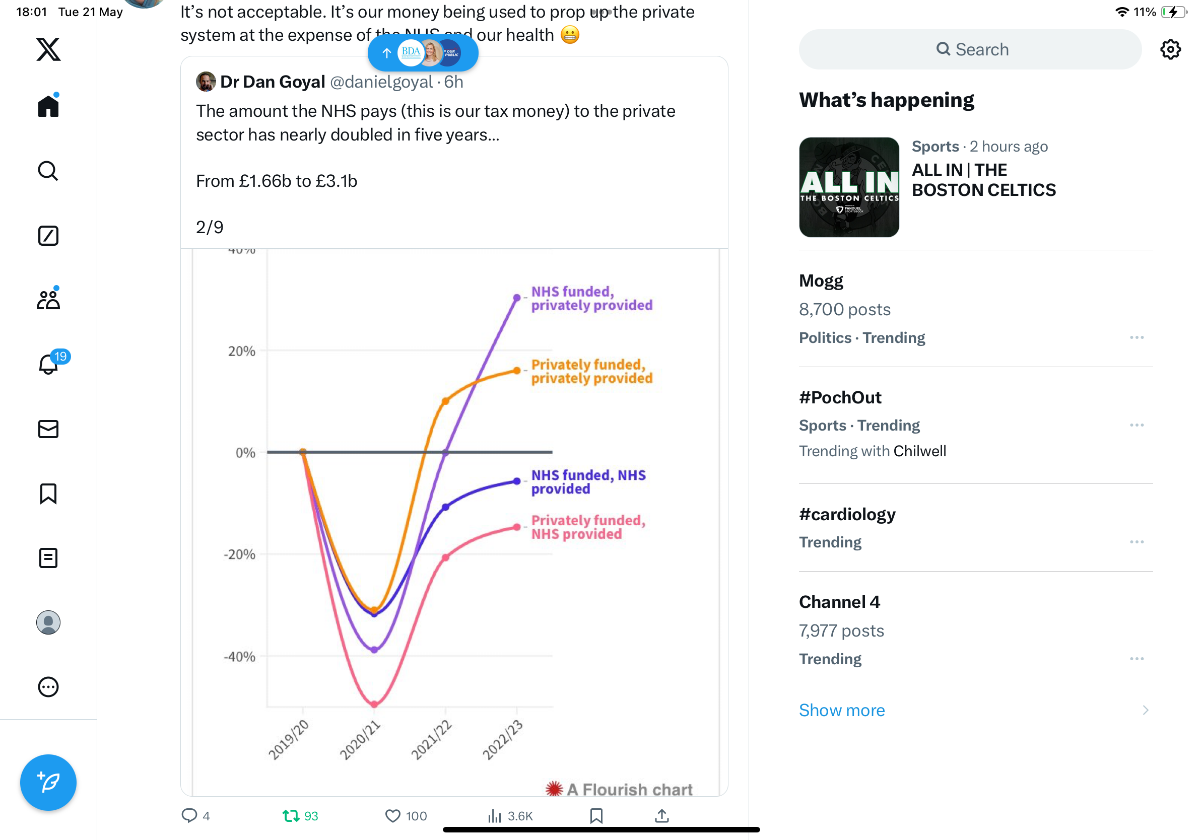Open the Lists icon in sidebar

[x=48, y=558]
